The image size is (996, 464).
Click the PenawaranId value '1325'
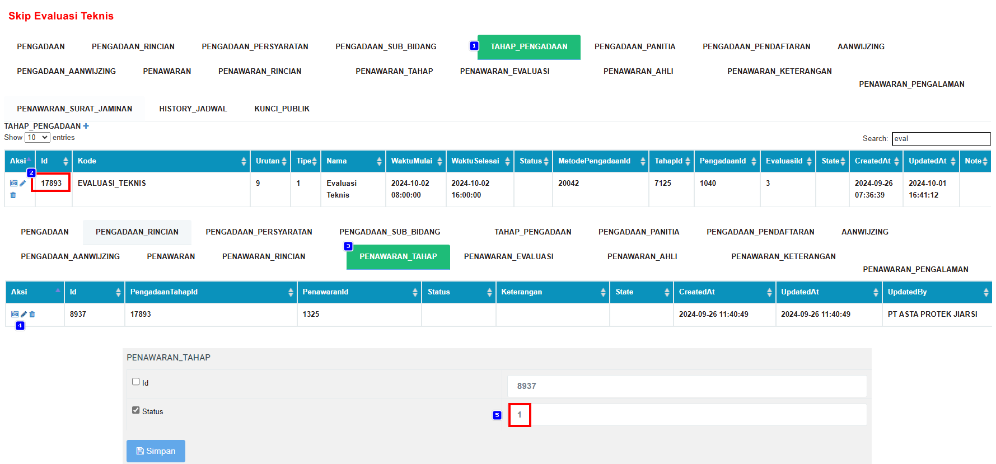(311, 314)
